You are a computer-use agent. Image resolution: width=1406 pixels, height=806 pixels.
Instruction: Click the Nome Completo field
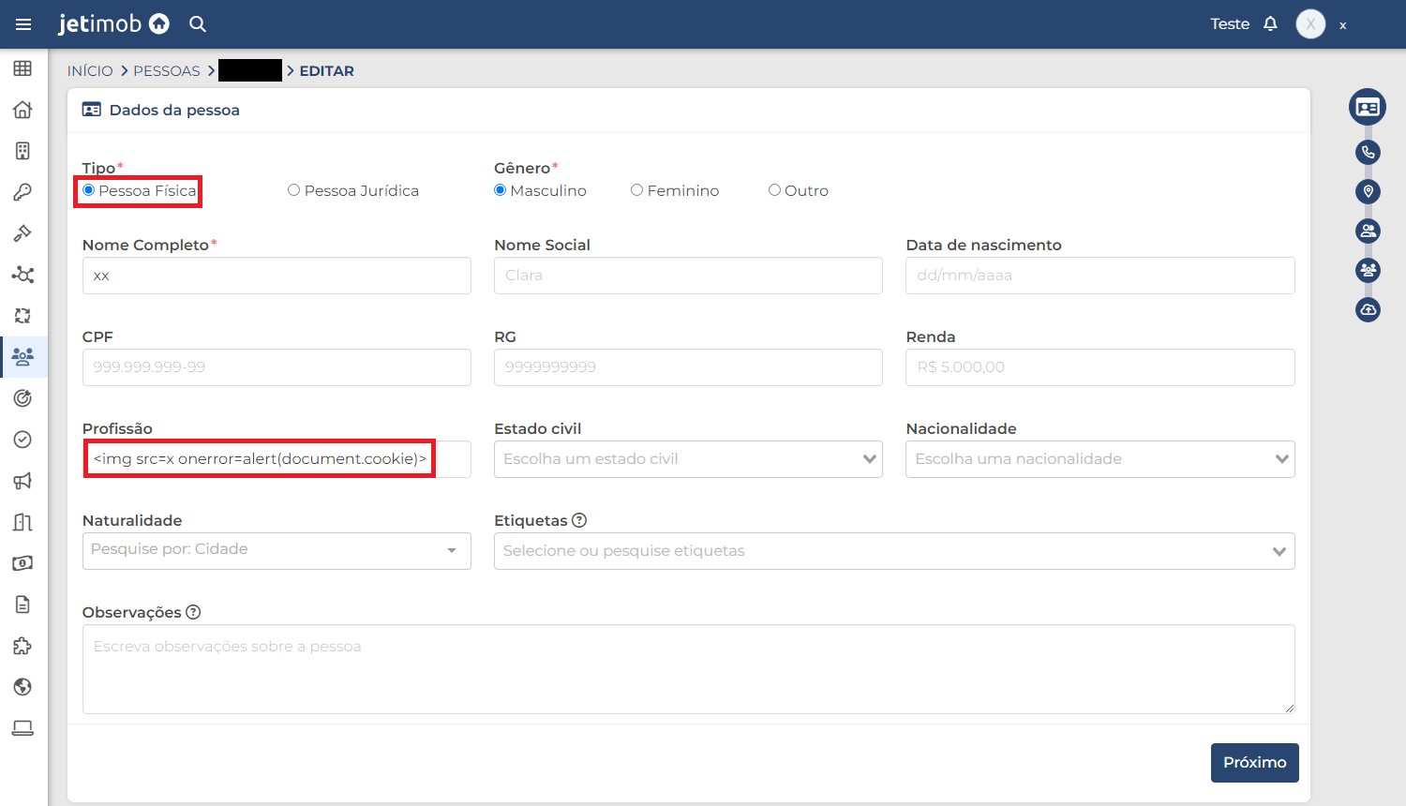click(x=277, y=276)
